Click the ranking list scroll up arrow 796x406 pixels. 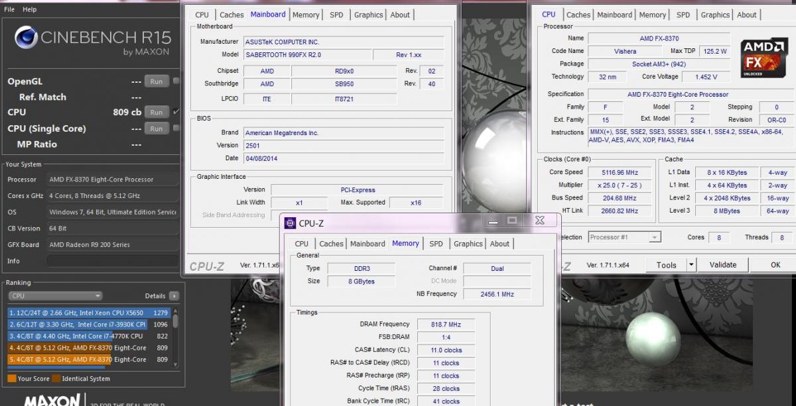pos(176,309)
